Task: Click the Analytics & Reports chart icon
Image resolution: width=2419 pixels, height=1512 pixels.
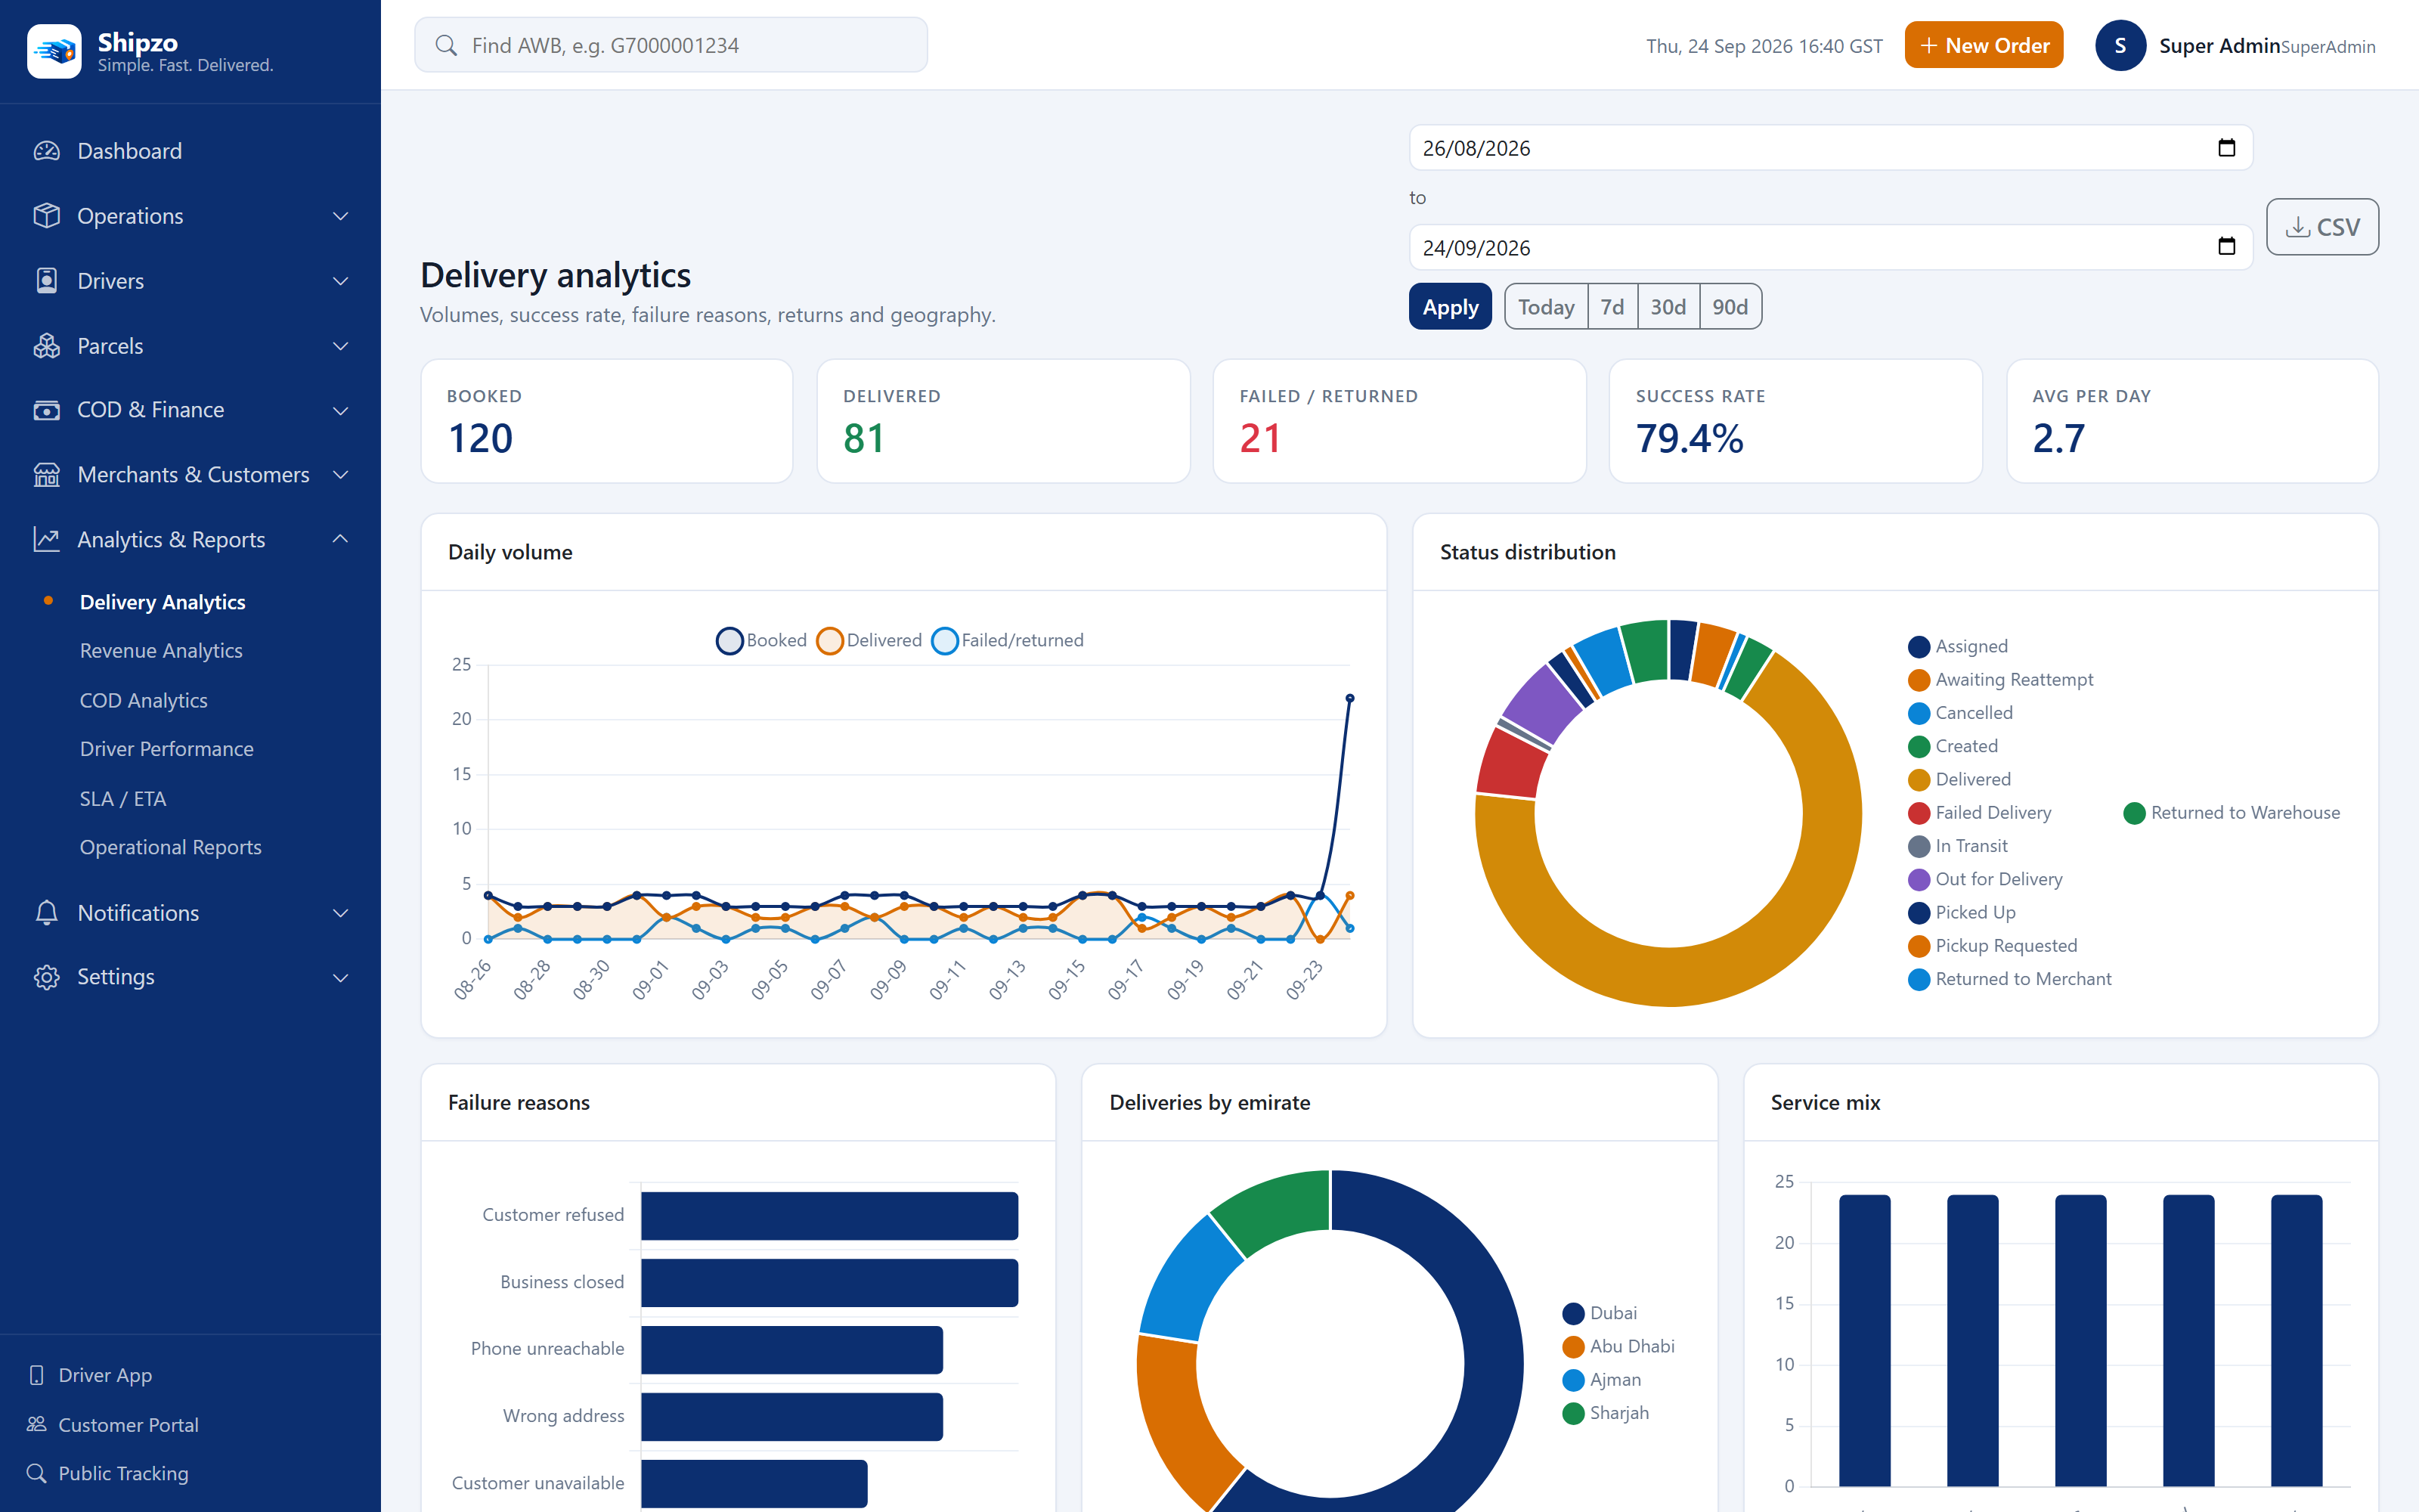Action: 47,540
